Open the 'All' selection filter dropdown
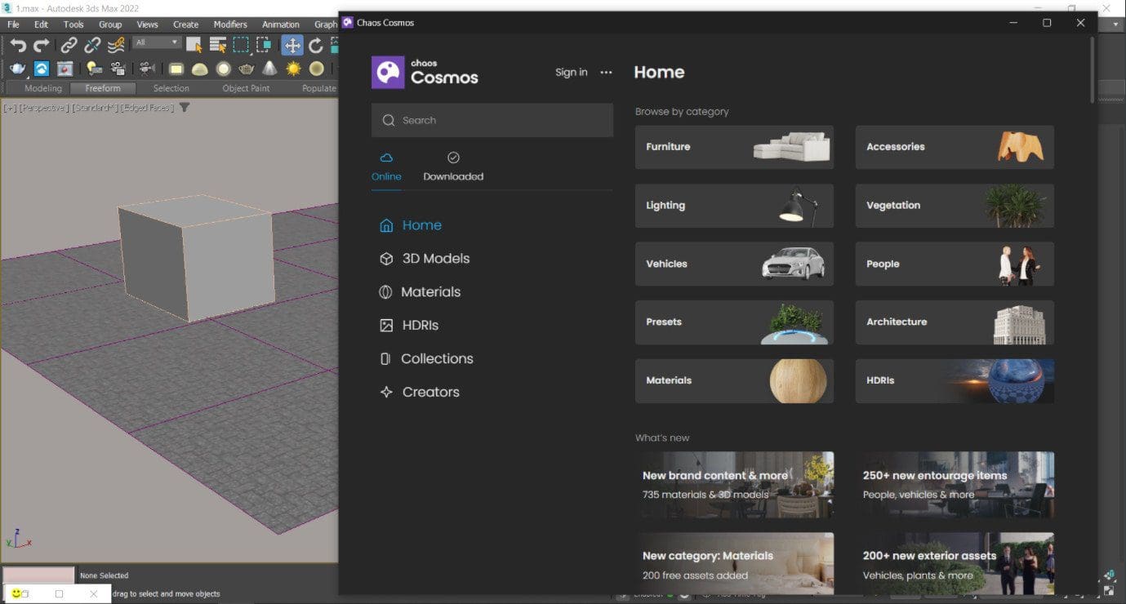 click(x=157, y=42)
